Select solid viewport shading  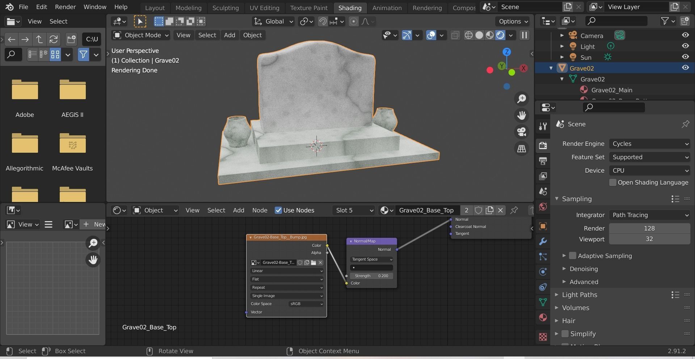coord(479,35)
